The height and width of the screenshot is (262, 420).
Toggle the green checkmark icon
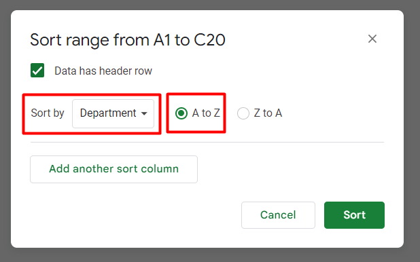pyautogui.click(x=37, y=71)
